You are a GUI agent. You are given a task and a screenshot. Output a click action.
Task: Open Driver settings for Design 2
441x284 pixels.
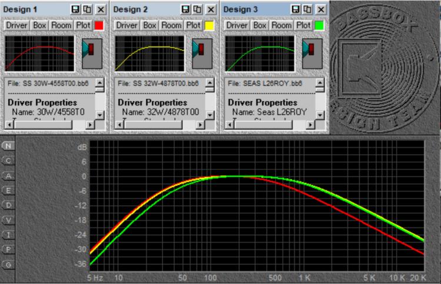click(x=127, y=25)
